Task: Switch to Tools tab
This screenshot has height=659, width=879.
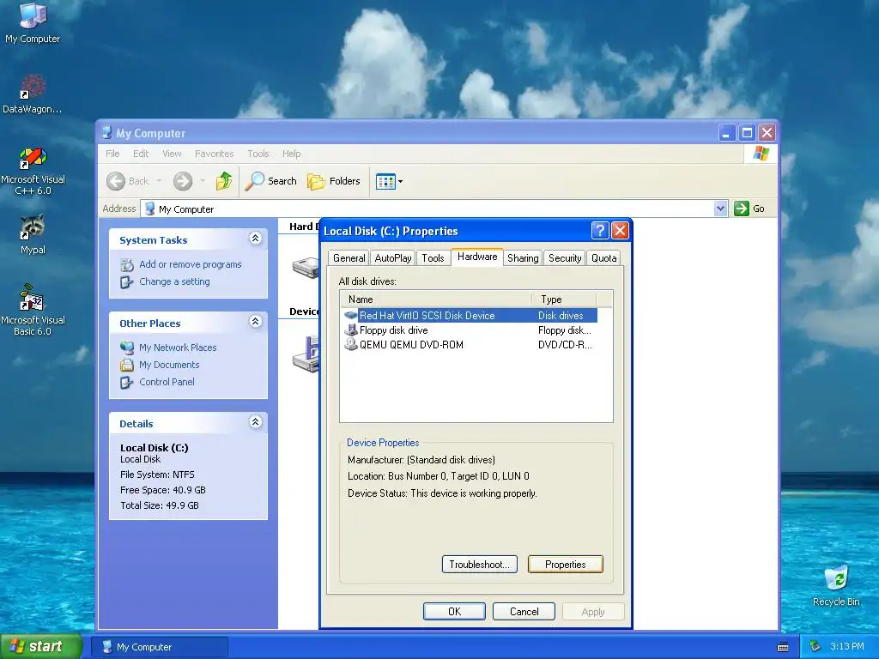Action: [x=433, y=258]
